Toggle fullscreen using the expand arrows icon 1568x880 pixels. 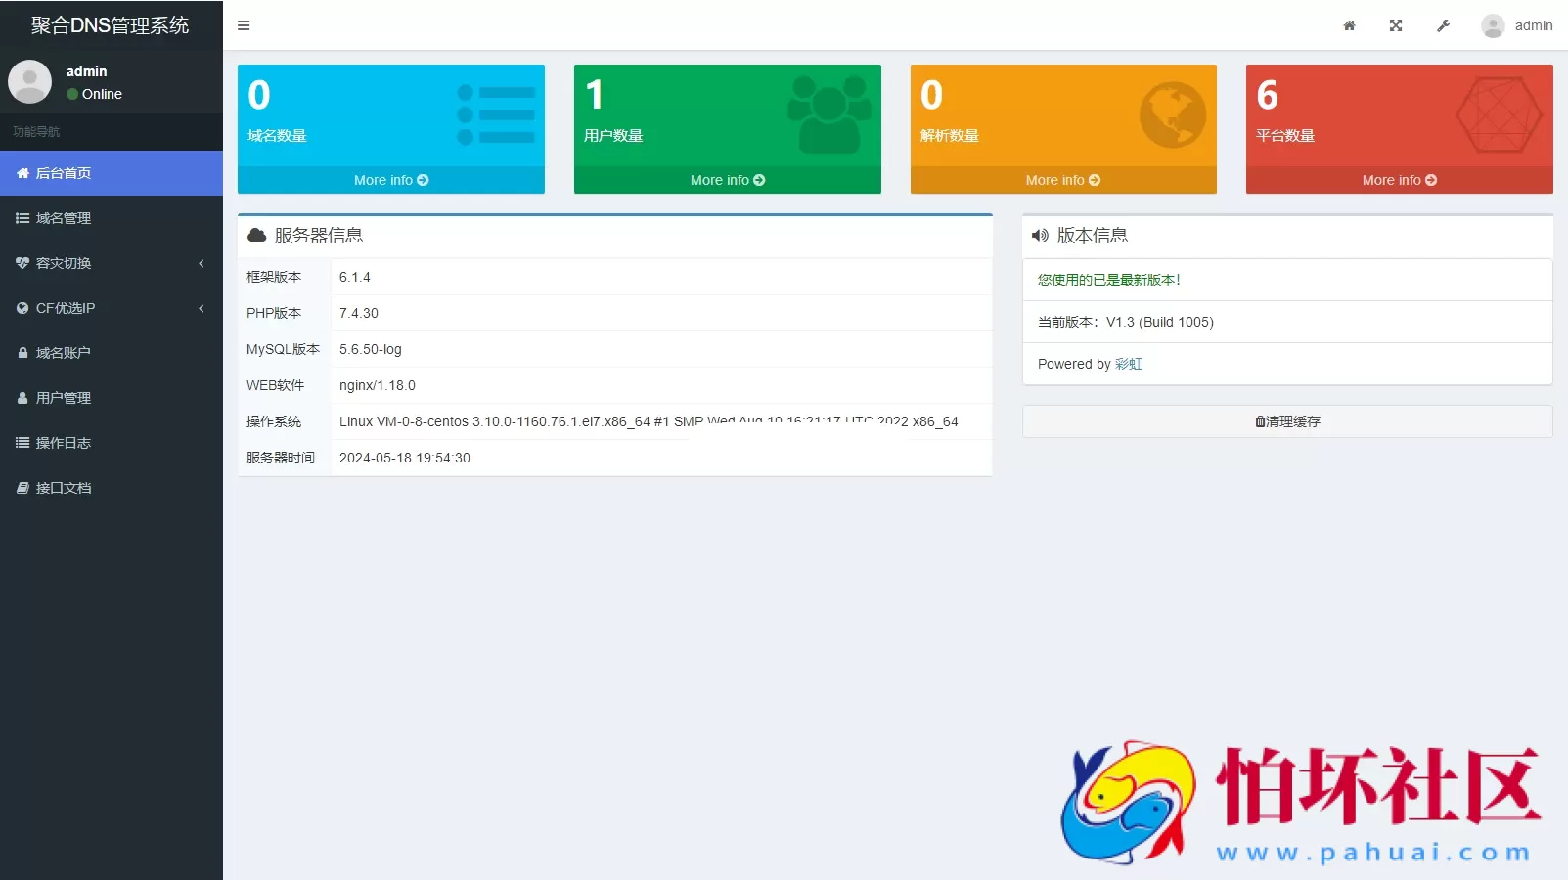pos(1396,25)
